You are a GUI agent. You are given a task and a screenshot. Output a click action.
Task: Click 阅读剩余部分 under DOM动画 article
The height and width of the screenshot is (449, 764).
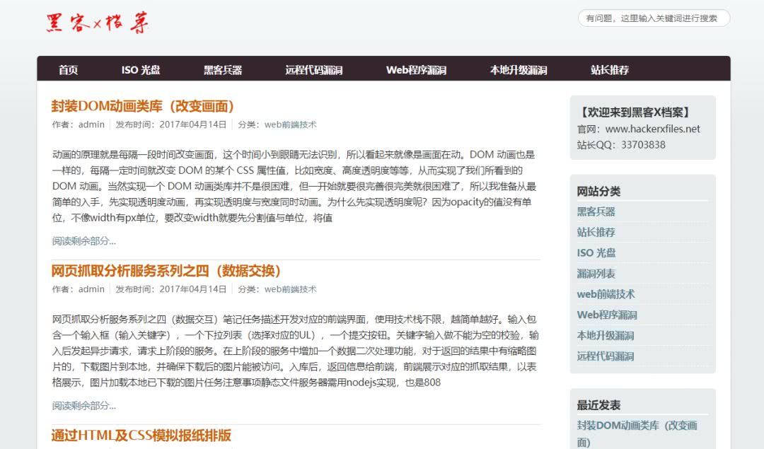83,241
